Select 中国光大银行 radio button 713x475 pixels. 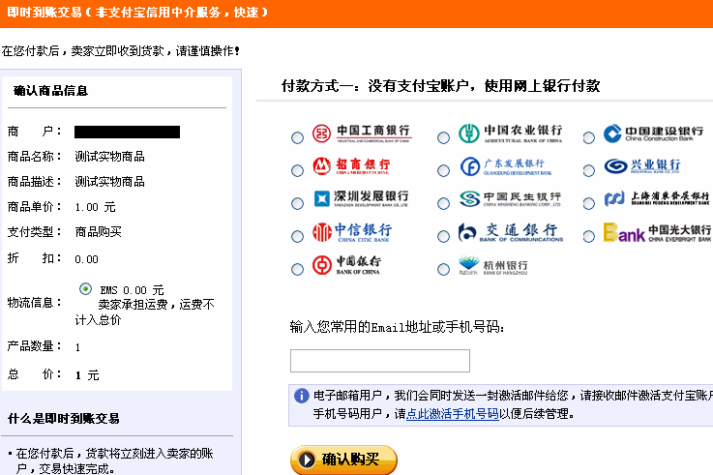click(x=589, y=236)
